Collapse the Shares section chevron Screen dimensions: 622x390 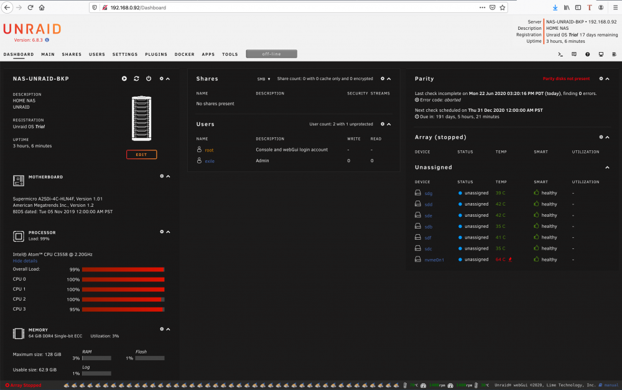(389, 79)
